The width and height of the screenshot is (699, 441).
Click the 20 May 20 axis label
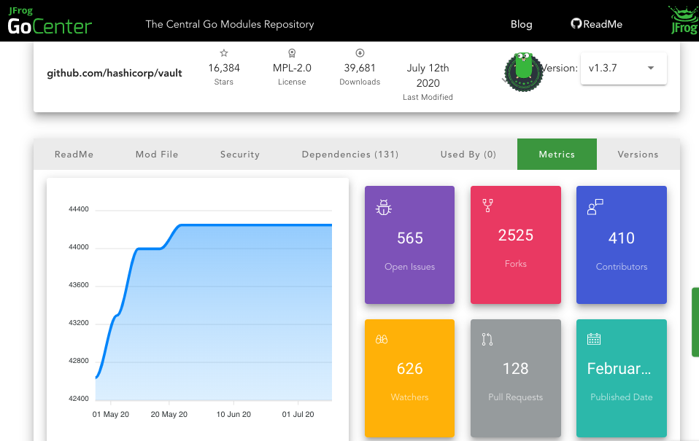(169, 414)
